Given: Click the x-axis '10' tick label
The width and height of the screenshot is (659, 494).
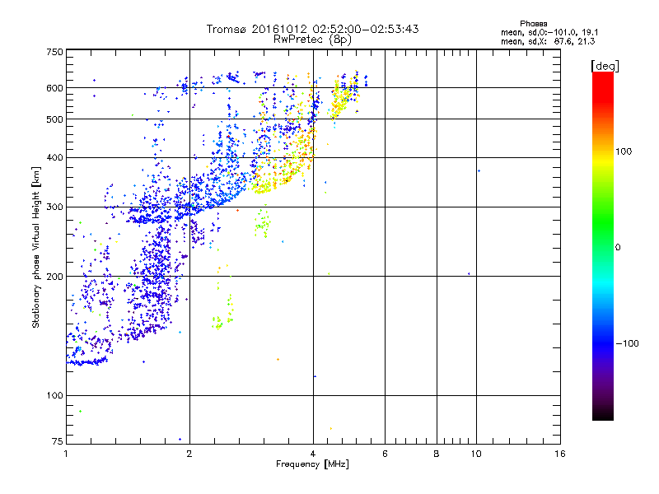Looking at the screenshot, I should point(476,454).
